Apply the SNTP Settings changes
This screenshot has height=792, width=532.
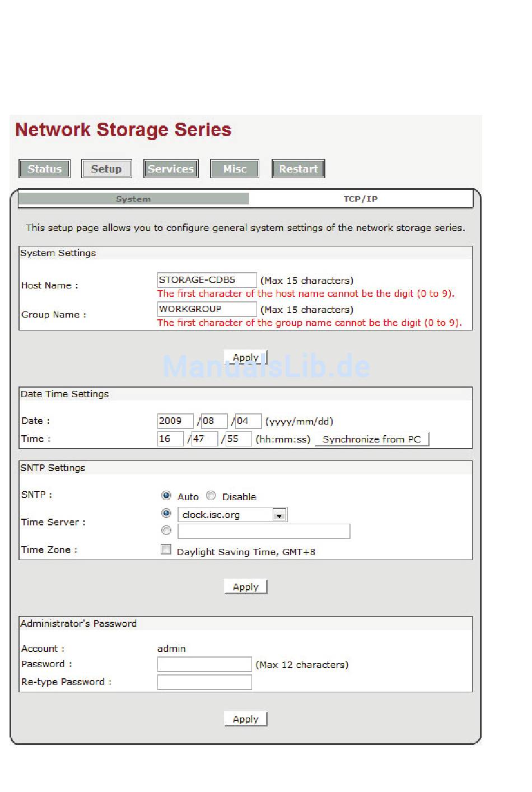246,586
